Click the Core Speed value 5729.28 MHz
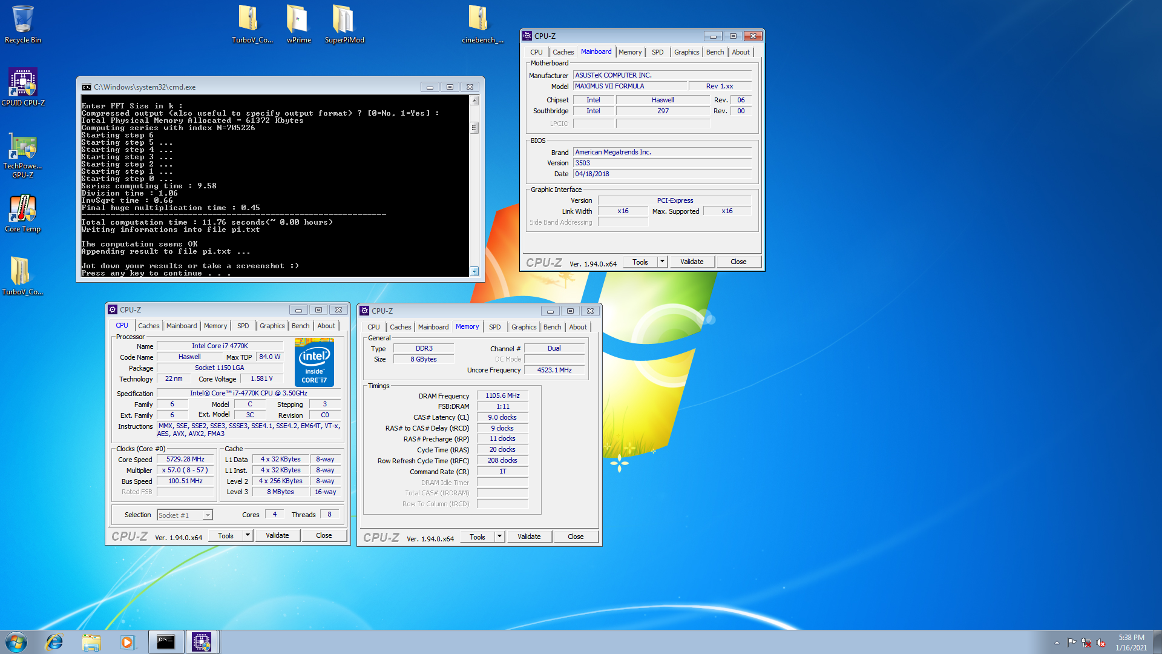The height and width of the screenshot is (654, 1162). pos(185,460)
